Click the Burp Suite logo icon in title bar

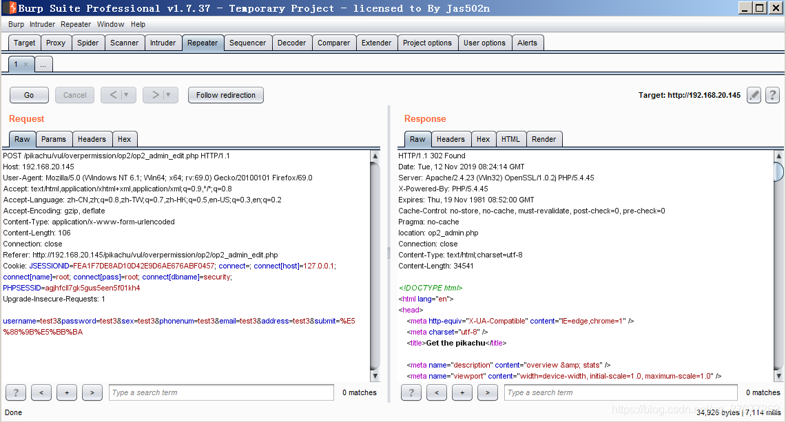[x=12, y=8]
